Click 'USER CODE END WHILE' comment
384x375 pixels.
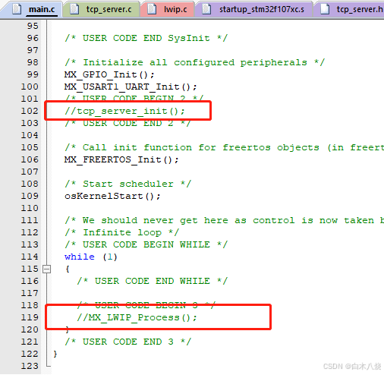pyautogui.click(x=153, y=281)
